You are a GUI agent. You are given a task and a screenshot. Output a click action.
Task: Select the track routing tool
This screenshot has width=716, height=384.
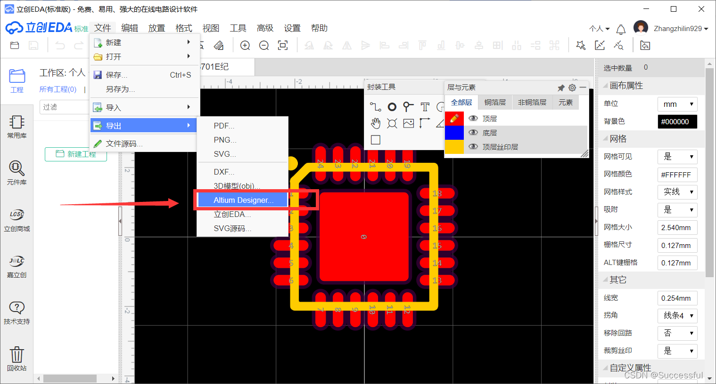pyautogui.click(x=375, y=107)
